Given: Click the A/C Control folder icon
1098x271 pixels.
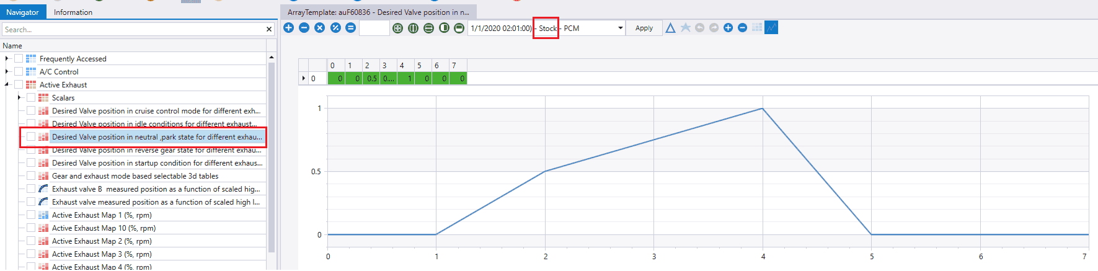Looking at the screenshot, I should point(31,72).
